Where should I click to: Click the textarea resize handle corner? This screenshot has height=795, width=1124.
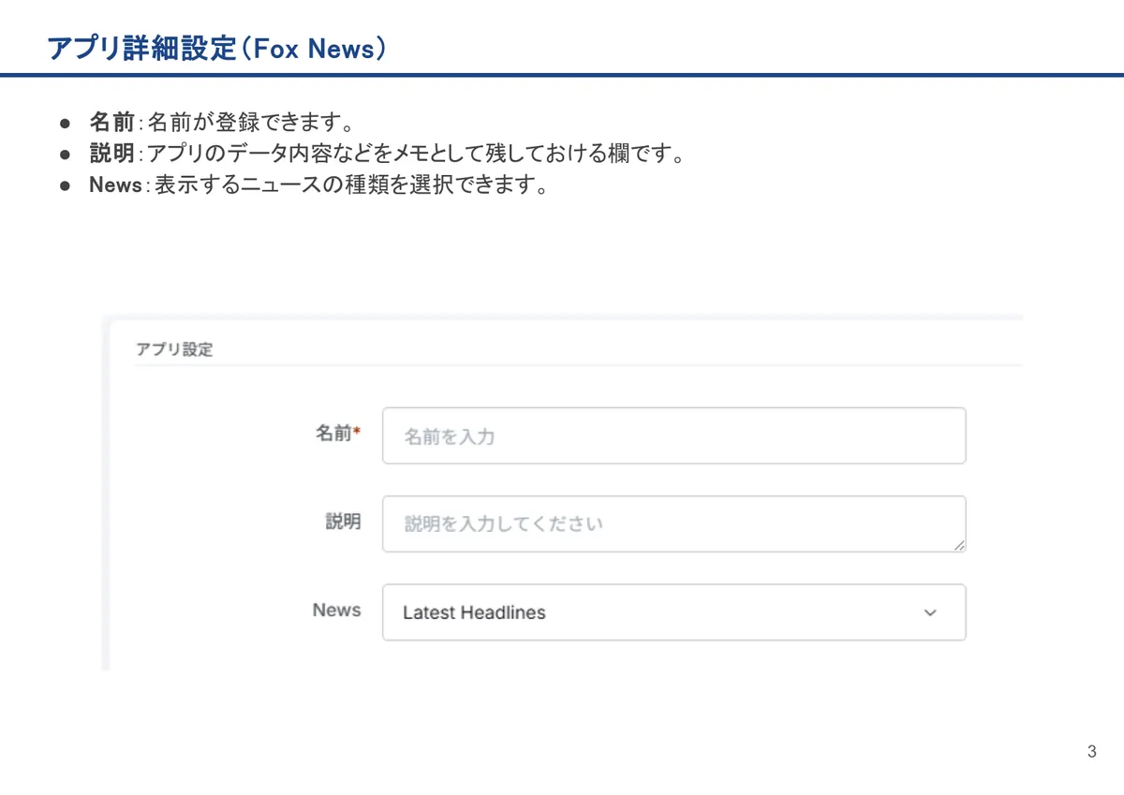(x=958, y=544)
